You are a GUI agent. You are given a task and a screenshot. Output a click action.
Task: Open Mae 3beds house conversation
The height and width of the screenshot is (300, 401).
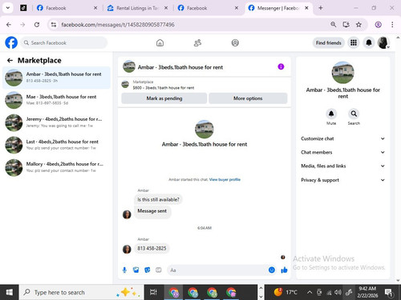[x=56, y=100]
